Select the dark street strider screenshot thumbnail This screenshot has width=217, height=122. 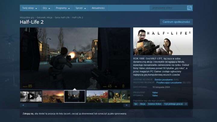tap(75, 96)
